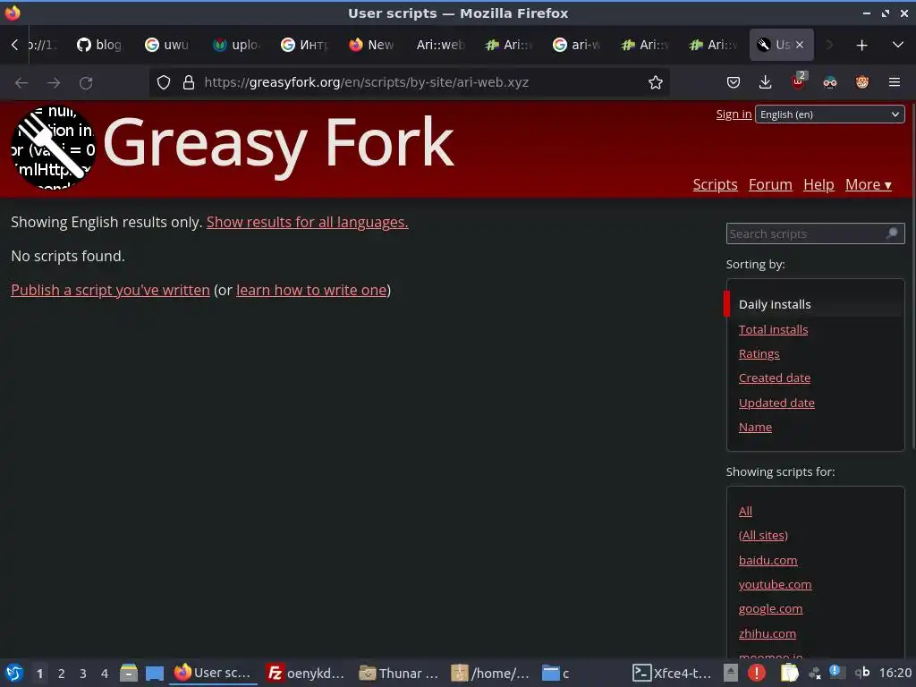Screen dimensions: 916x687
Task: Switch to the New tab
Action: tap(371, 45)
